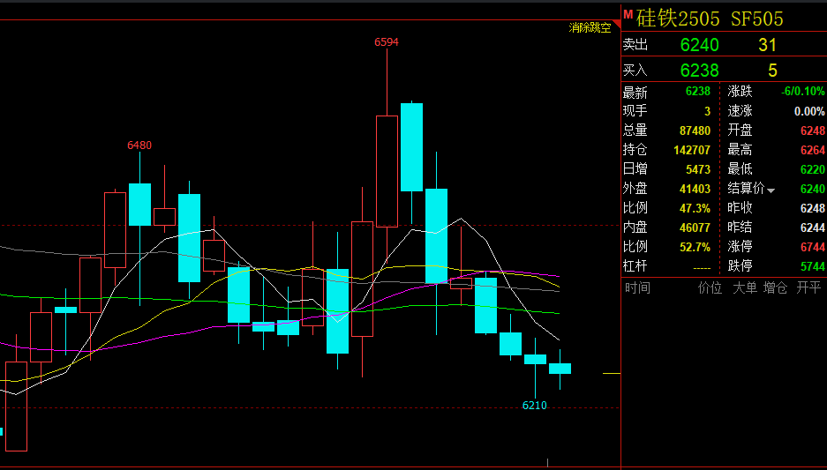Select the 昨收 value 6248
The height and width of the screenshot is (470, 827).
(813, 208)
